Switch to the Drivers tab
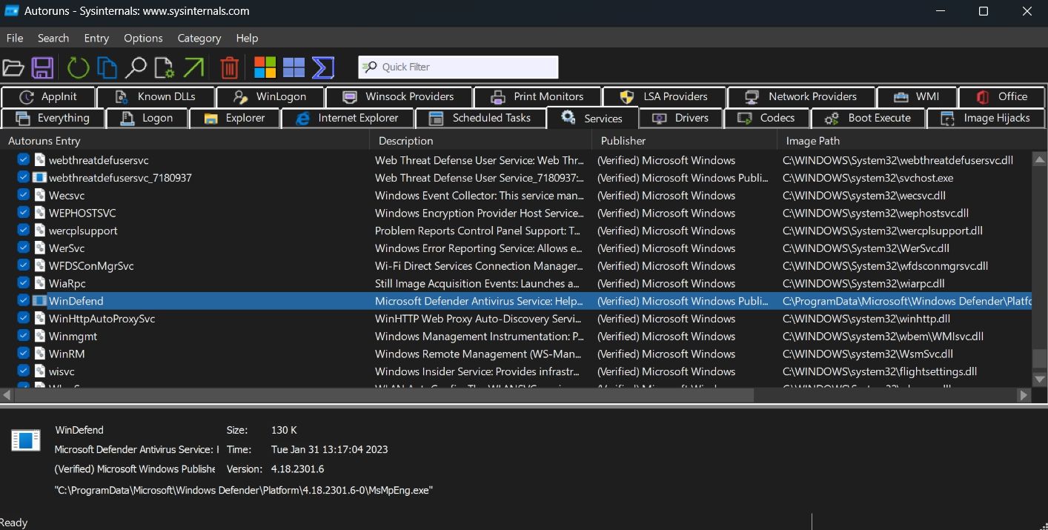Screen dimensions: 1048x530 (681, 118)
